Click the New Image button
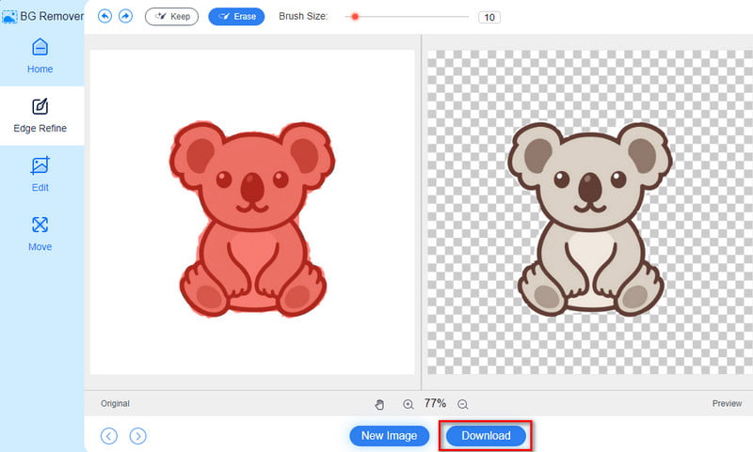The image size is (753, 452). [x=389, y=436]
